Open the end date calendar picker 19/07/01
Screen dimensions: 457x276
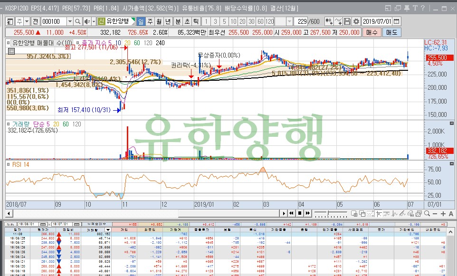click(x=77, y=224)
